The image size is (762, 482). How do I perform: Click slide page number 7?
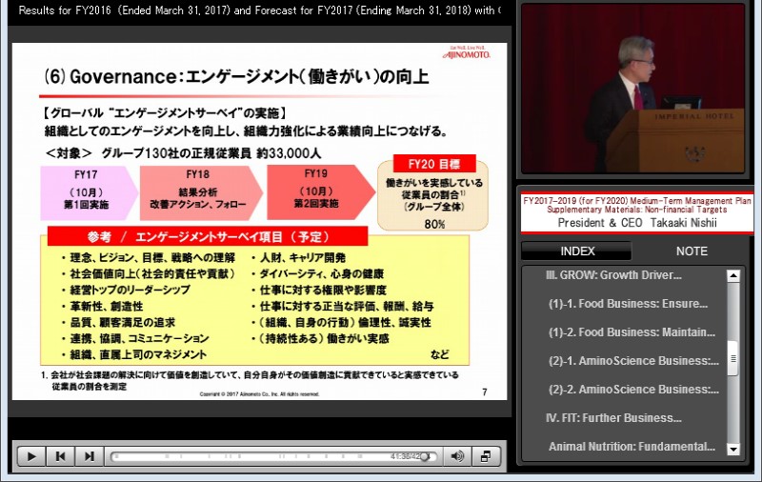(x=485, y=392)
